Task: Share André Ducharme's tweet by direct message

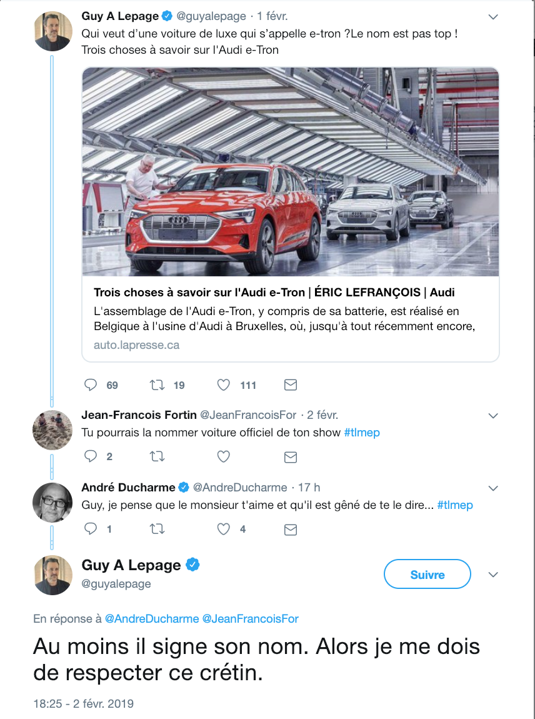Action: 290,530
